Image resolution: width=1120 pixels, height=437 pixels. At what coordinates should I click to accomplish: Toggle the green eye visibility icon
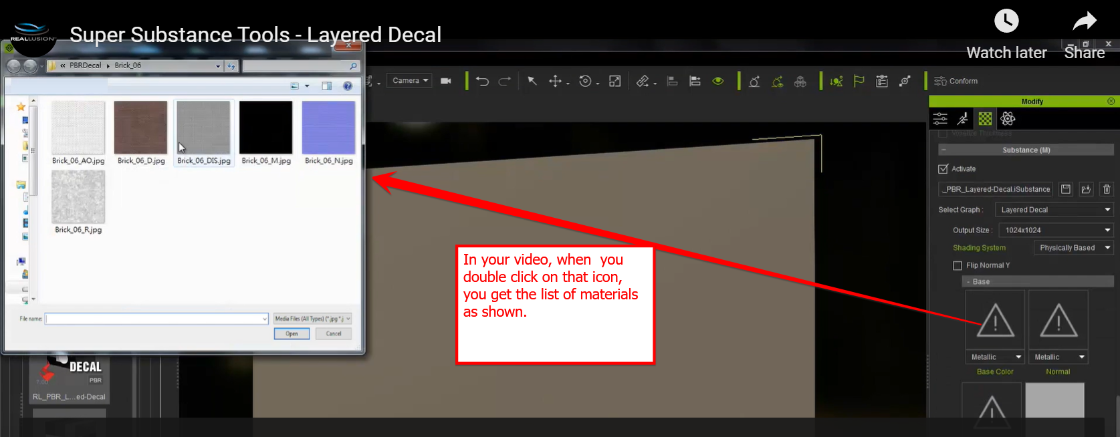[718, 81]
